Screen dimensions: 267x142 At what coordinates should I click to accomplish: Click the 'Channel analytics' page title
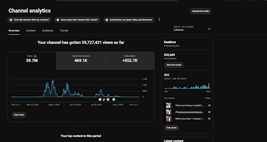pyautogui.click(x=30, y=11)
